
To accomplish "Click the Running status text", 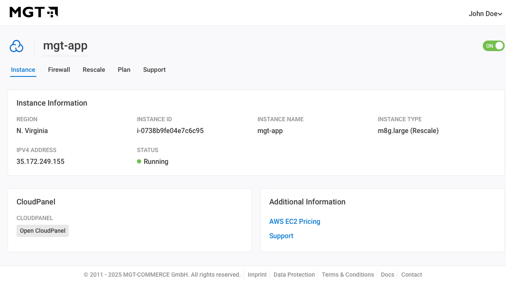I will (x=156, y=161).
